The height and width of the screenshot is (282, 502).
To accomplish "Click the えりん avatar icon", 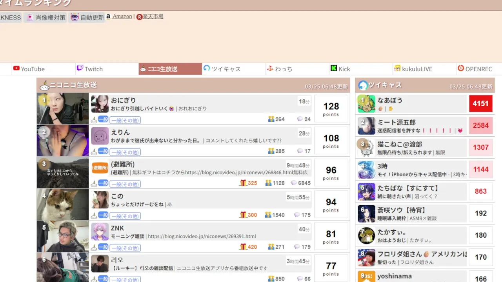I will coord(100,136).
